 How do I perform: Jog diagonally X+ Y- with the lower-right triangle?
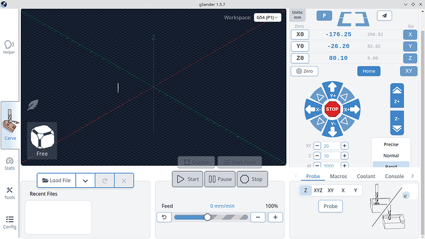click(344, 121)
